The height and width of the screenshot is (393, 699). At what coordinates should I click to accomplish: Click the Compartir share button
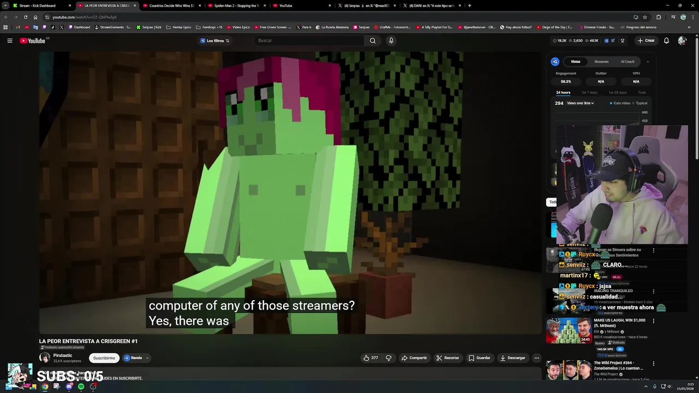414,358
